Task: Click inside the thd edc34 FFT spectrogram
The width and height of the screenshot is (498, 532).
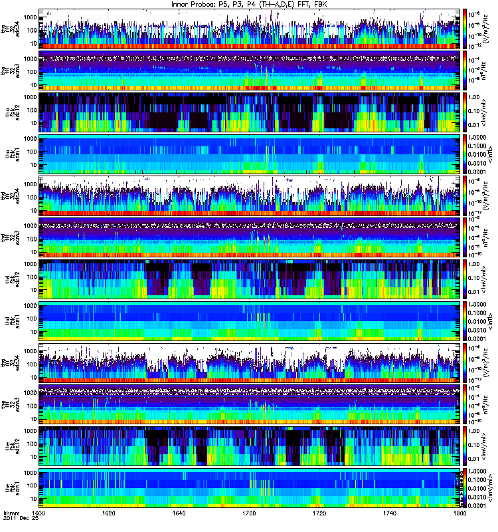Action: coord(249,196)
